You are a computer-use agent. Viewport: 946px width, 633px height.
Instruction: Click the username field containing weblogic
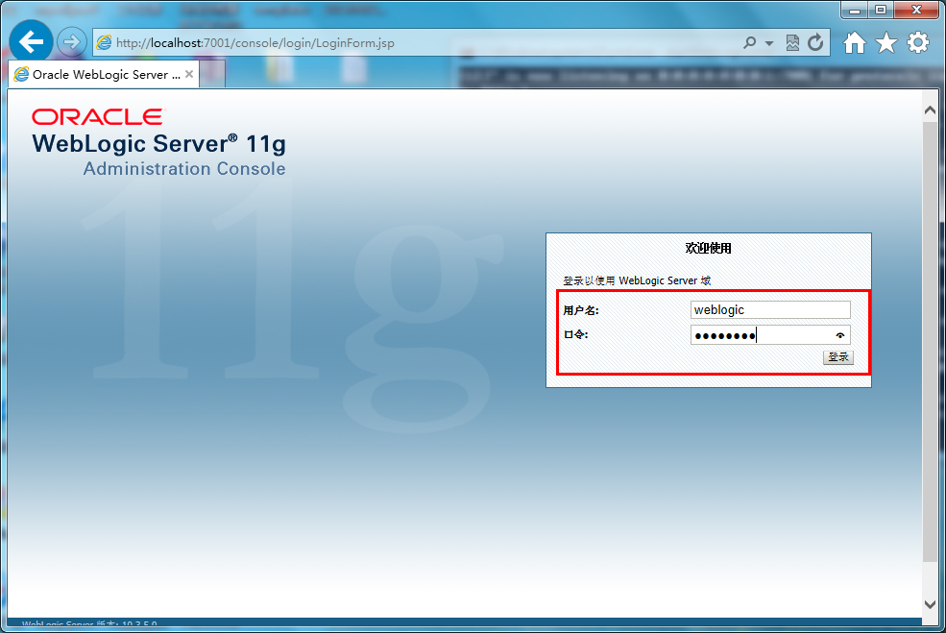pyautogui.click(x=770, y=310)
